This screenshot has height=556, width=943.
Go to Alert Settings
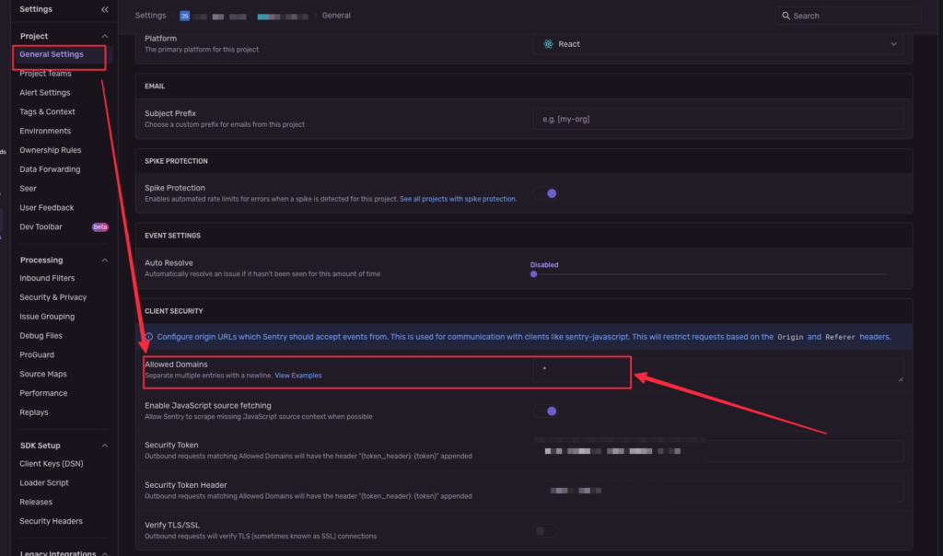click(45, 93)
